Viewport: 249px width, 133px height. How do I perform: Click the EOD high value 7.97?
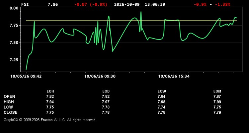(106, 102)
